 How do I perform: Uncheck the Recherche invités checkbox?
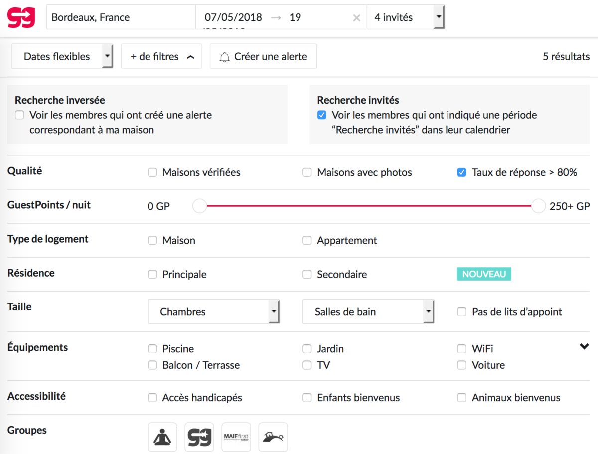click(322, 115)
